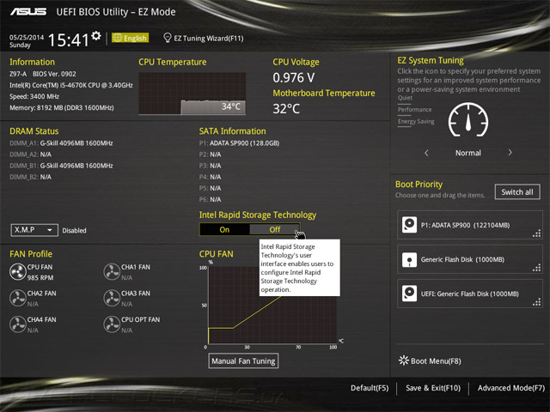Image resolution: width=550 pixels, height=412 pixels.
Task: Select the Energy Saving tuning option
Action: (x=416, y=122)
